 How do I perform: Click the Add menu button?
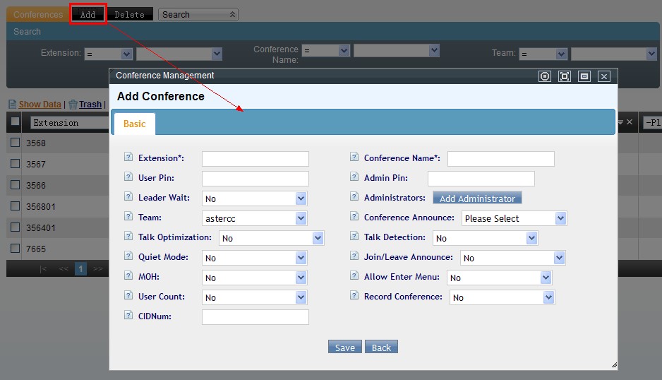(88, 14)
